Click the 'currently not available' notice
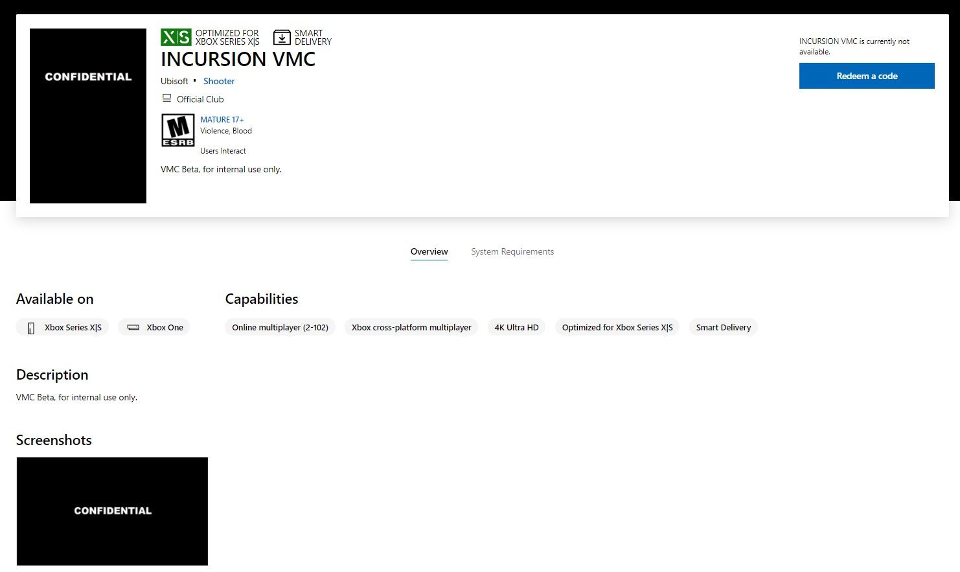960x572 pixels. pos(854,46)
